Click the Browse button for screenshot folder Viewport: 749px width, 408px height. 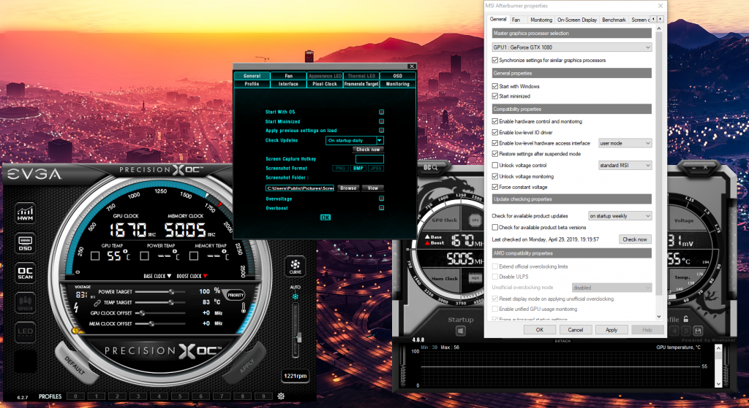point(348,188)
